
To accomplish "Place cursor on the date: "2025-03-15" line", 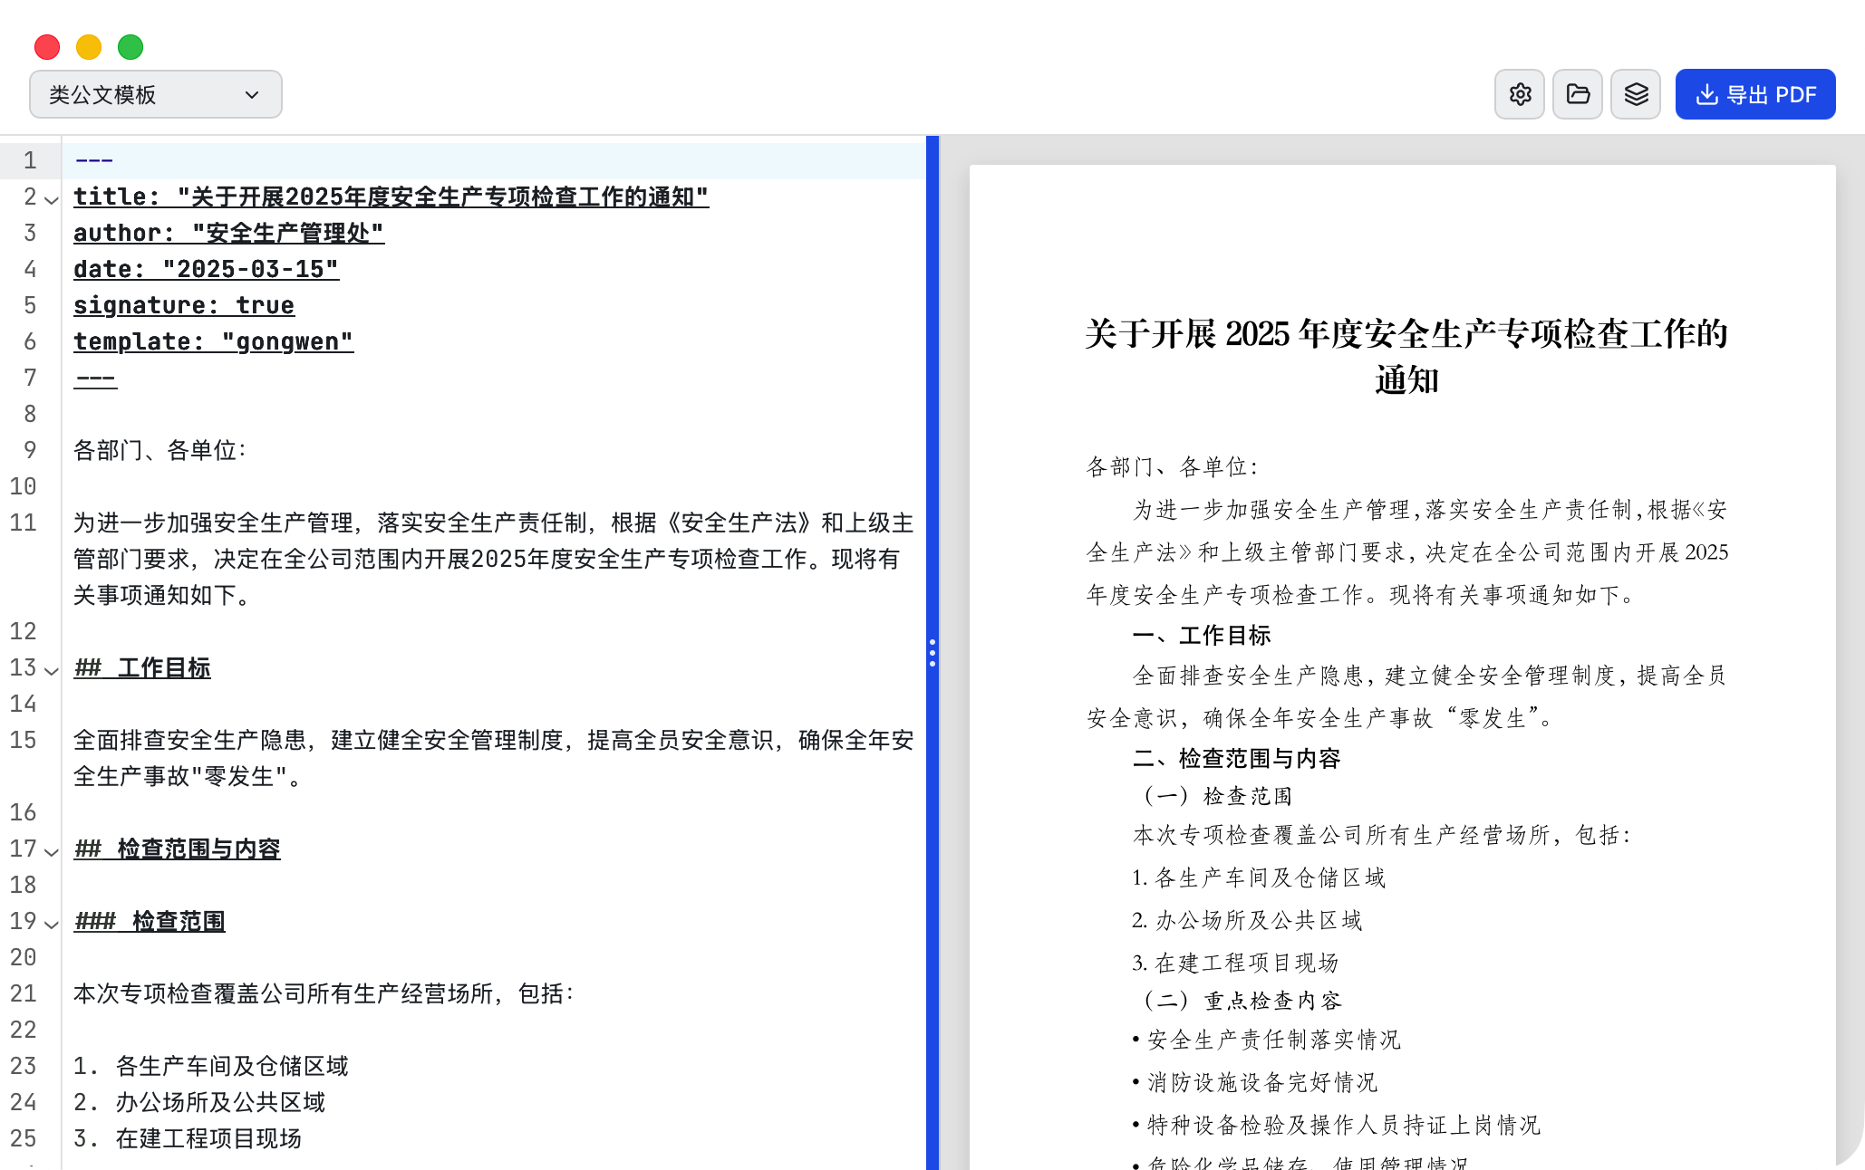I will [x=206, y=269].
